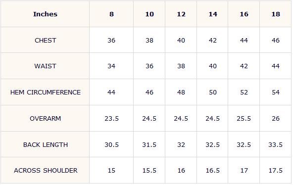The image size is (293, 185).
Task: Select the size 16 column header
Action: pos(244,14)
